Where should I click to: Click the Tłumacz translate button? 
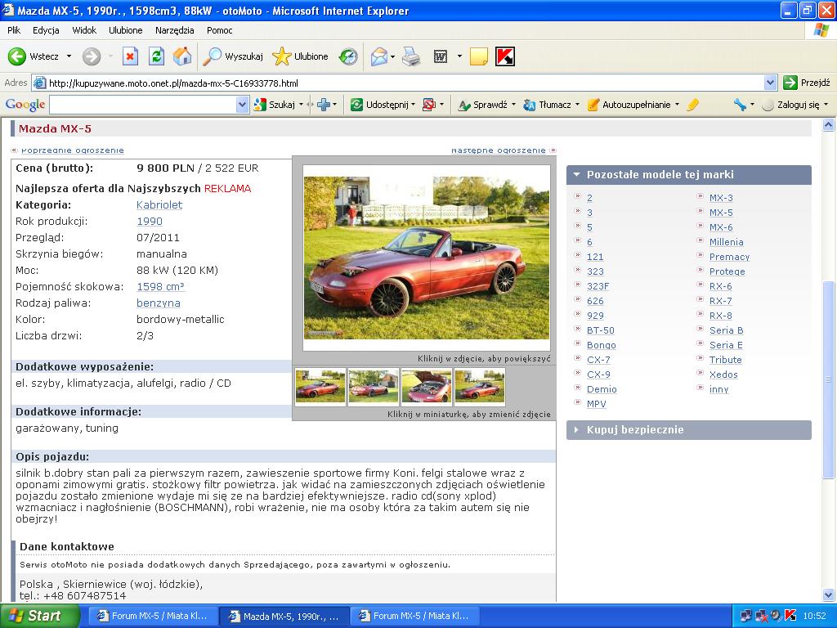pos(548,105)
